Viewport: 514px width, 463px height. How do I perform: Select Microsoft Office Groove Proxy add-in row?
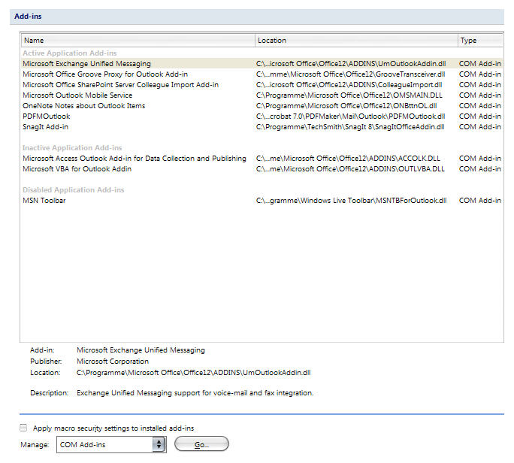[x=105, y=74]
